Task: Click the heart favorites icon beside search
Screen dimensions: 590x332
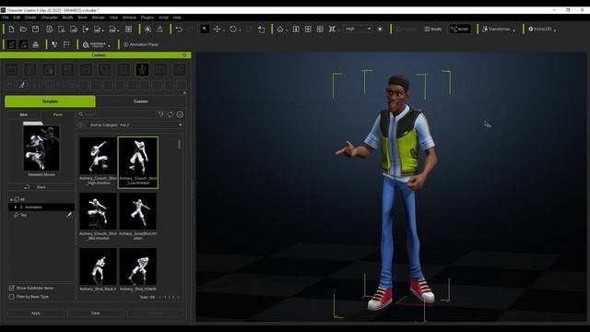Action: tap(180, 114)
